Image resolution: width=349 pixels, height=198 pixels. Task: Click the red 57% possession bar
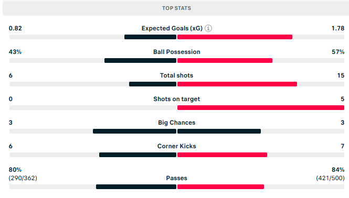click(x=225, y=60)
